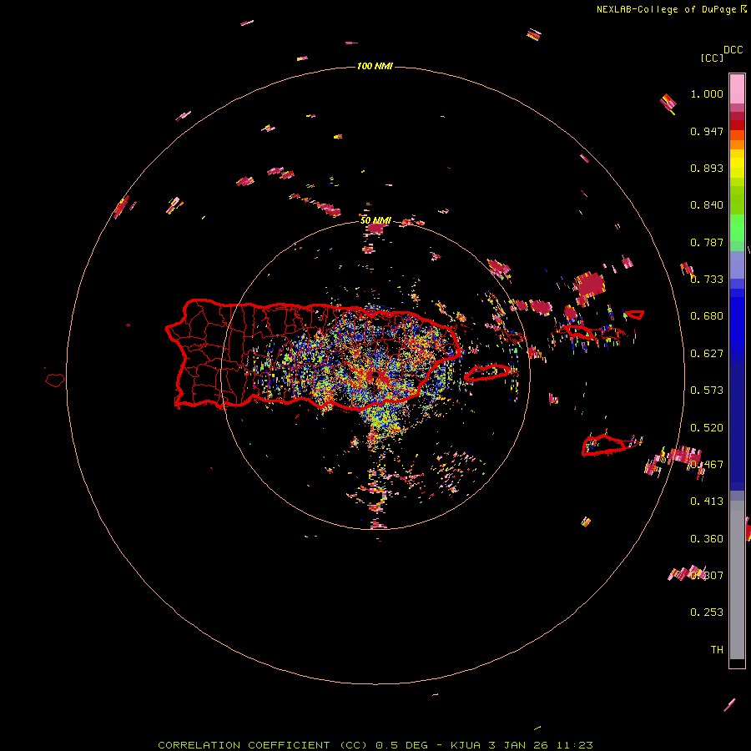The image size is (751, 751).
Task: Select the 0.253 scale value
Action: point(707,612)
